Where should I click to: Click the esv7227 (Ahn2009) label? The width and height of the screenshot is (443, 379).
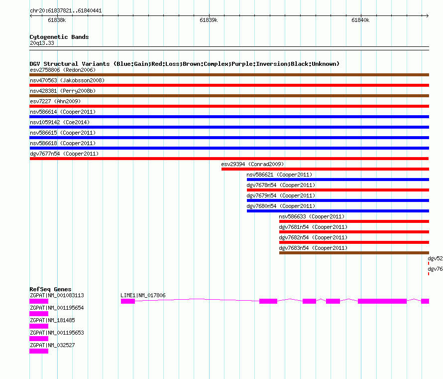(55, 101)
